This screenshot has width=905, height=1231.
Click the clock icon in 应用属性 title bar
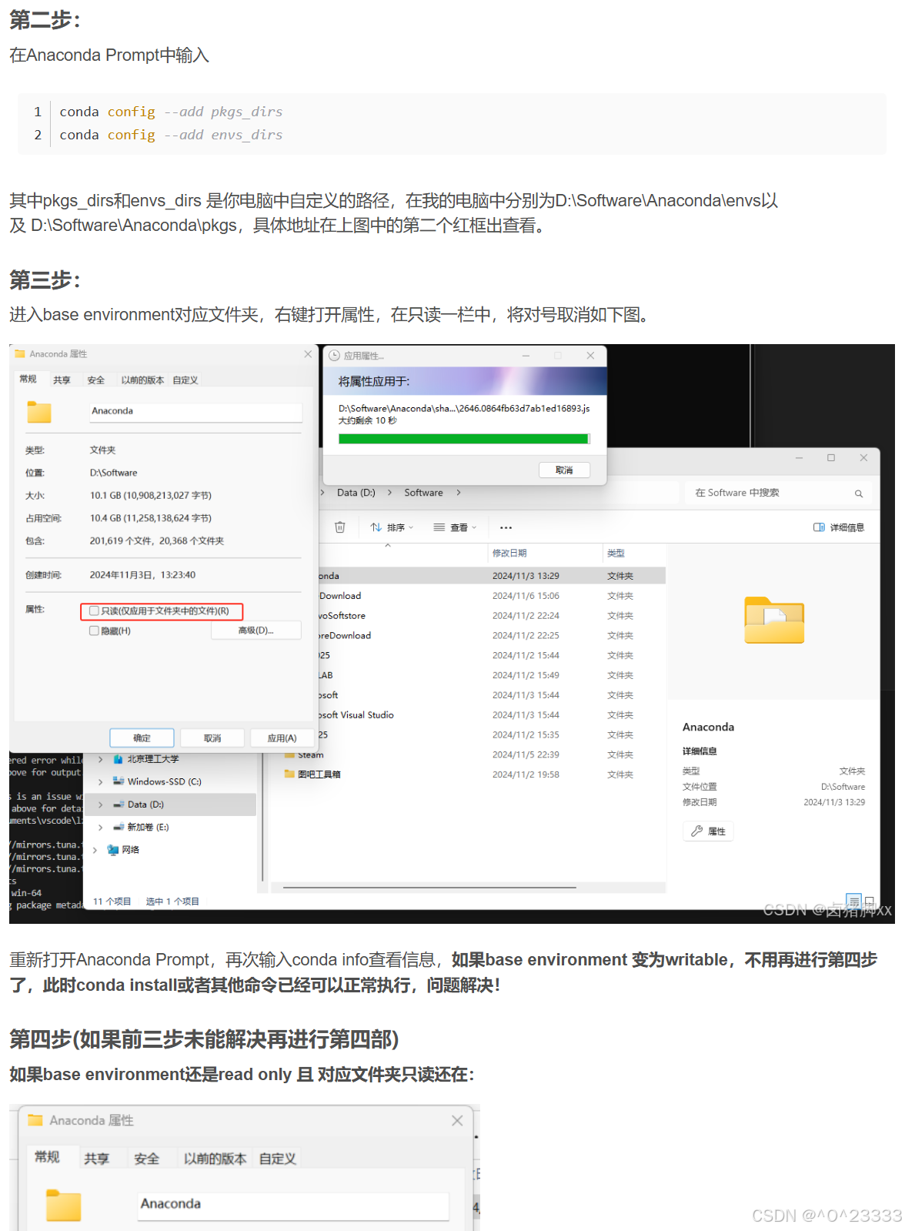click(x=334, y=356)
